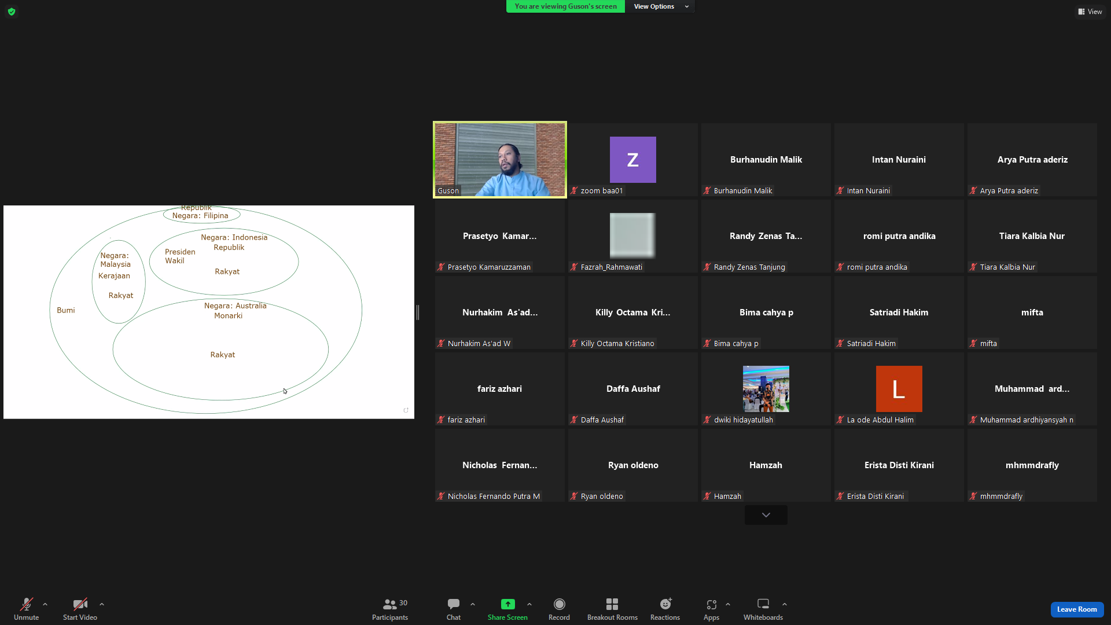This screenshot has height=625, width=1111.
Task: Start recording with Record button
Action: [559, 609]
